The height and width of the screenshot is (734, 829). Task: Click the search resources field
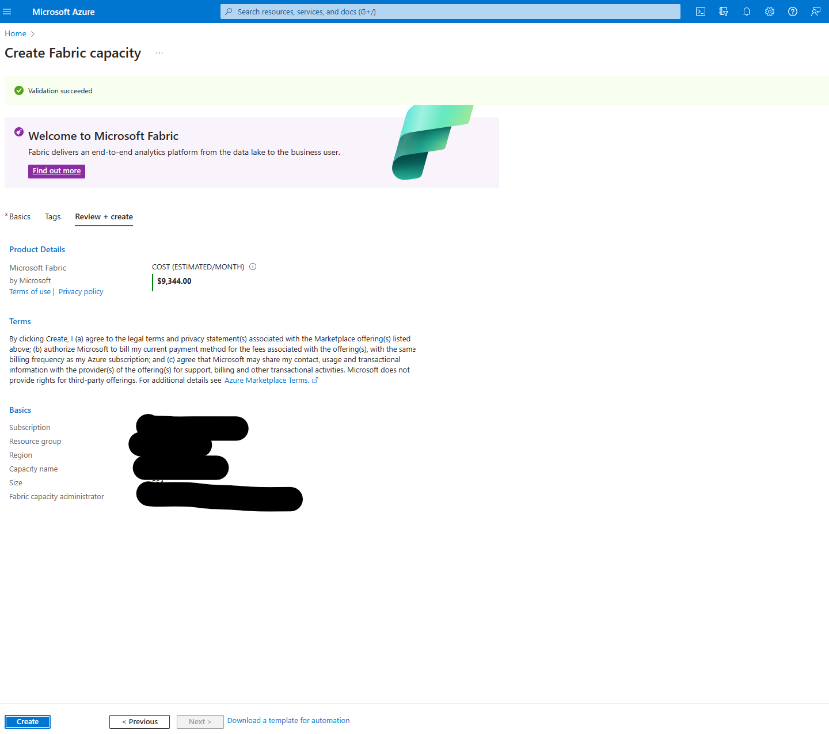(450, 12)
